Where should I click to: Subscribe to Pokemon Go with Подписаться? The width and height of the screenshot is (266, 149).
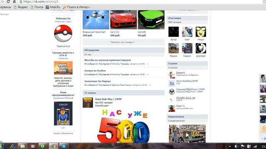click(63, 46)
